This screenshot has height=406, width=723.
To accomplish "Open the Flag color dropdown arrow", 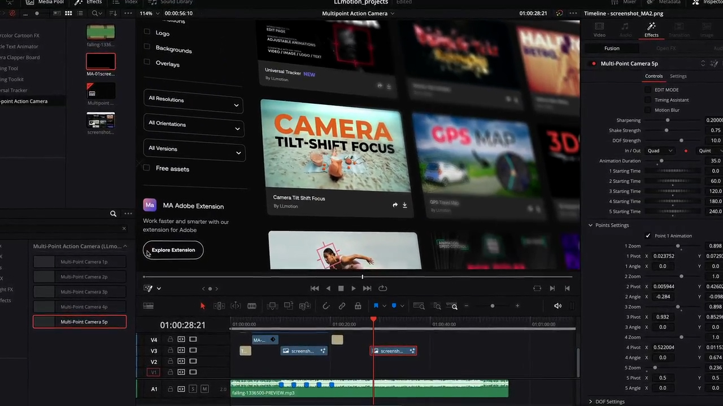I will click(384, 306).
